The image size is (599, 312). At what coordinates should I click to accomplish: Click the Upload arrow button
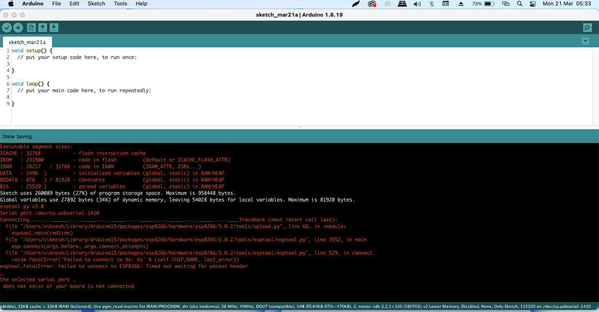coord(18,28)
